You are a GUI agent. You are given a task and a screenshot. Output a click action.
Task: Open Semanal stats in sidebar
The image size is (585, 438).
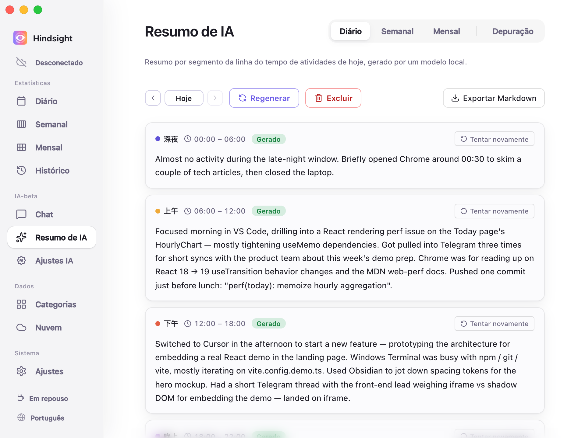[x=52, y=124]
